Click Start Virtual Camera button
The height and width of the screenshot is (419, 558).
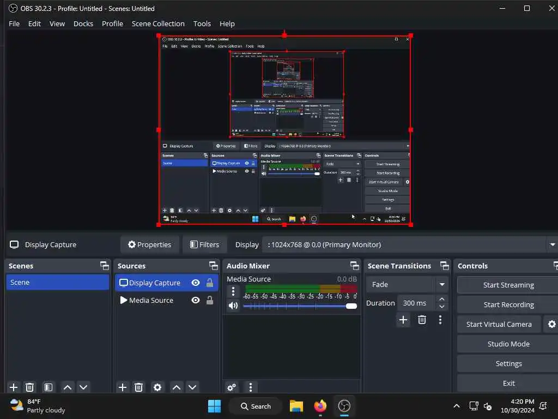(499, 324)
